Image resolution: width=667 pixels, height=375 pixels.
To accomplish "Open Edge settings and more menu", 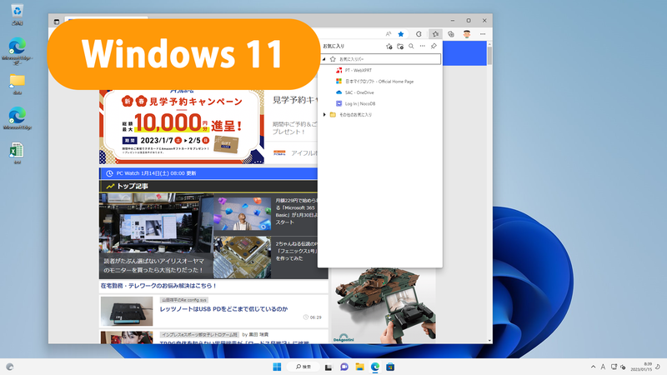I will (x=483, y=34).
